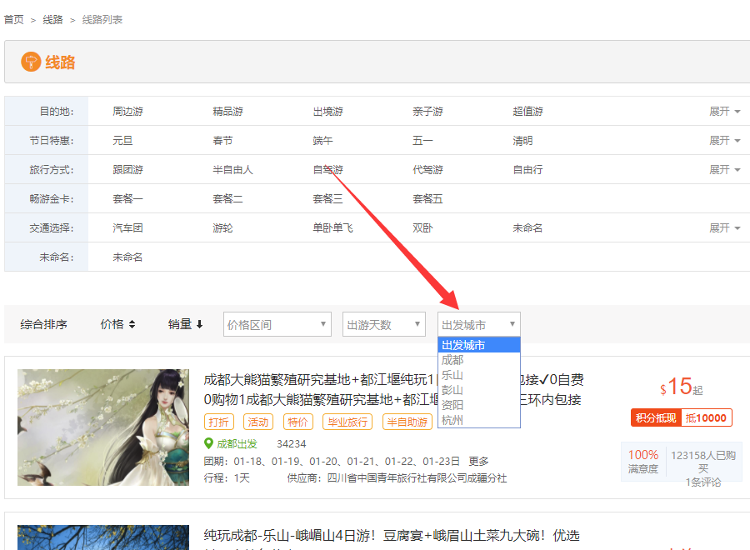The image size is (750, 550).
Task: Select 乐山 departure city option
Action: coord(453,375)
